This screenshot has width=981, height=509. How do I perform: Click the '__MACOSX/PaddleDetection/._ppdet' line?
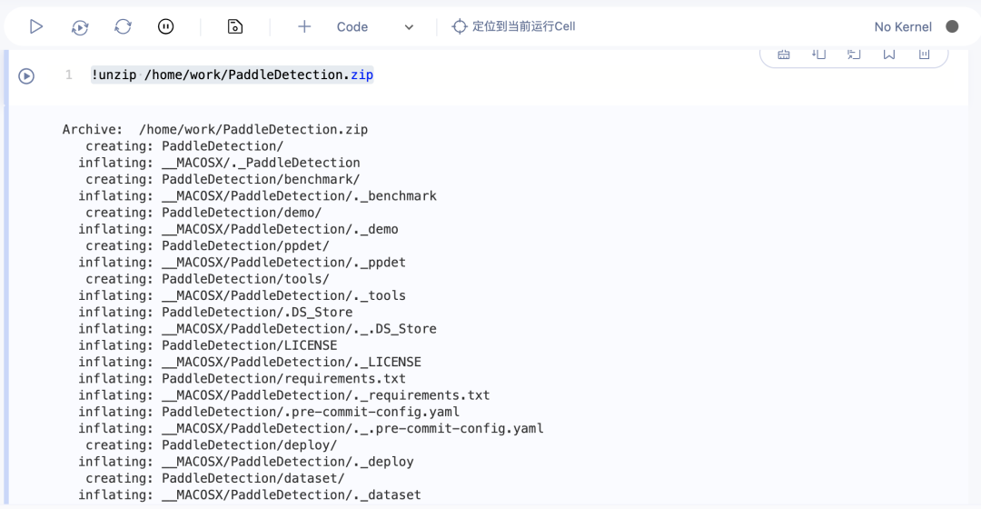coord(242,263)
